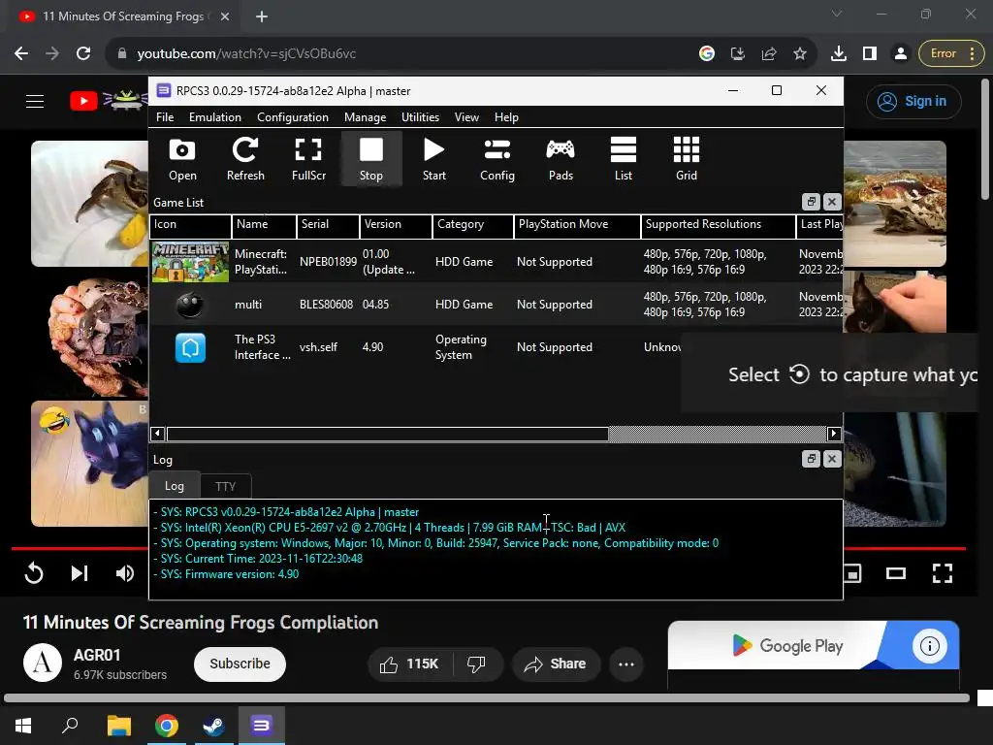Stop emulation with the Stop button
This screenshot has width=993, height=745.
371,159
